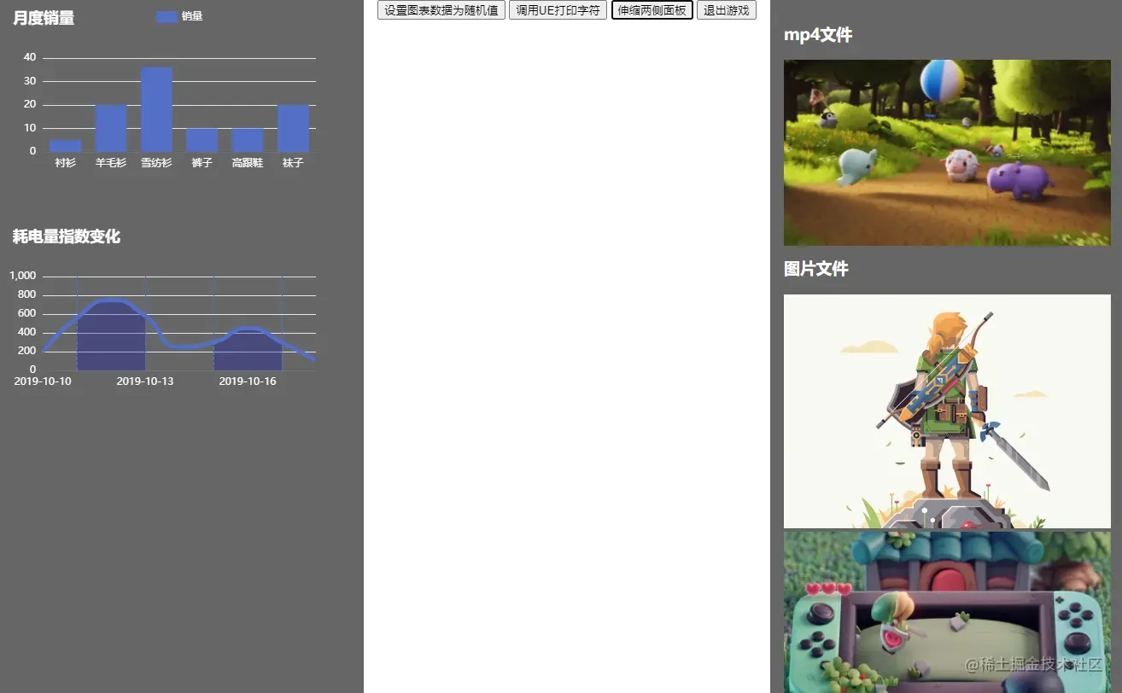Screen dimensions: 1122x693
Task: Click the 伸缩两侧面板 button
Action: (652, 10)
